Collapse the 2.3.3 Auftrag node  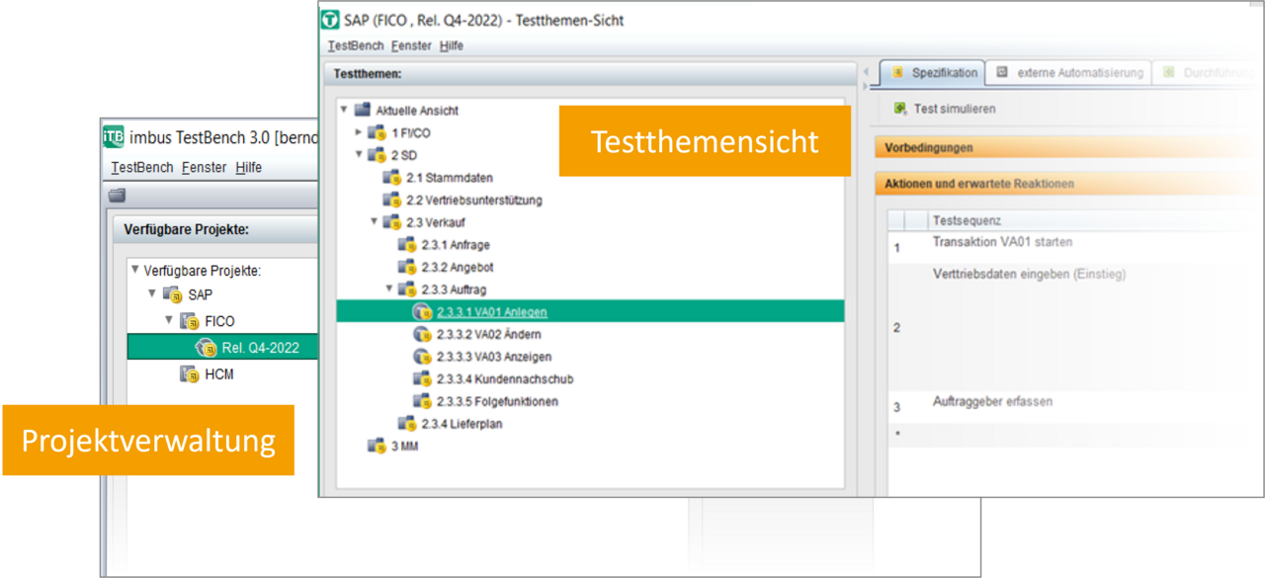tap(389, 289)
